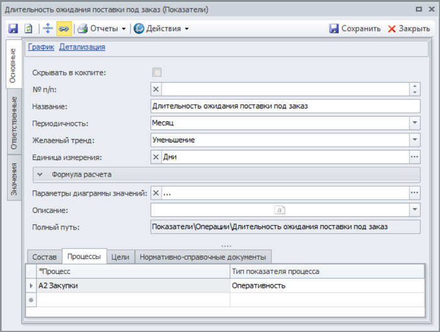Image resolution: width=440 pixels, height=332 pixels.
Task: Clear the № п/п field with X
Action: pyautogui.click(x=157, y=89)
